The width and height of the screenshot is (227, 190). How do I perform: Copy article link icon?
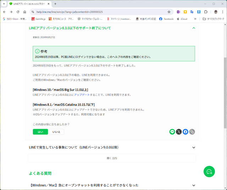pos(192,132)
